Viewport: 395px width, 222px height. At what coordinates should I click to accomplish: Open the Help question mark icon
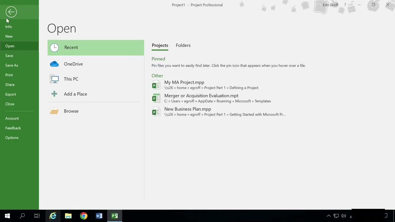[345, 5]
